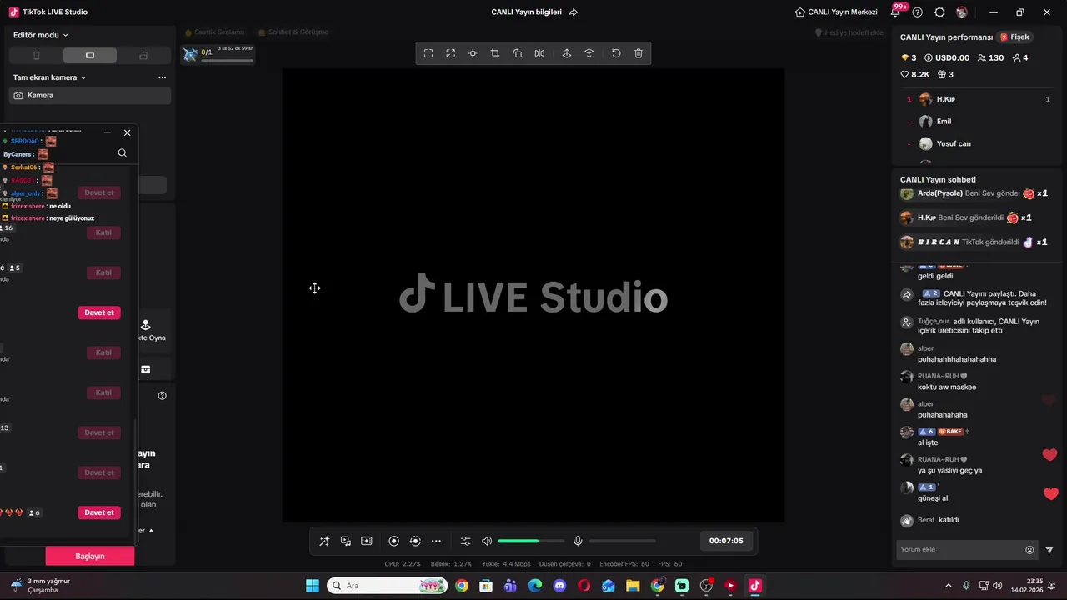
Task: Click the 130 viewers count stat
Action: (x=990, y=58)
